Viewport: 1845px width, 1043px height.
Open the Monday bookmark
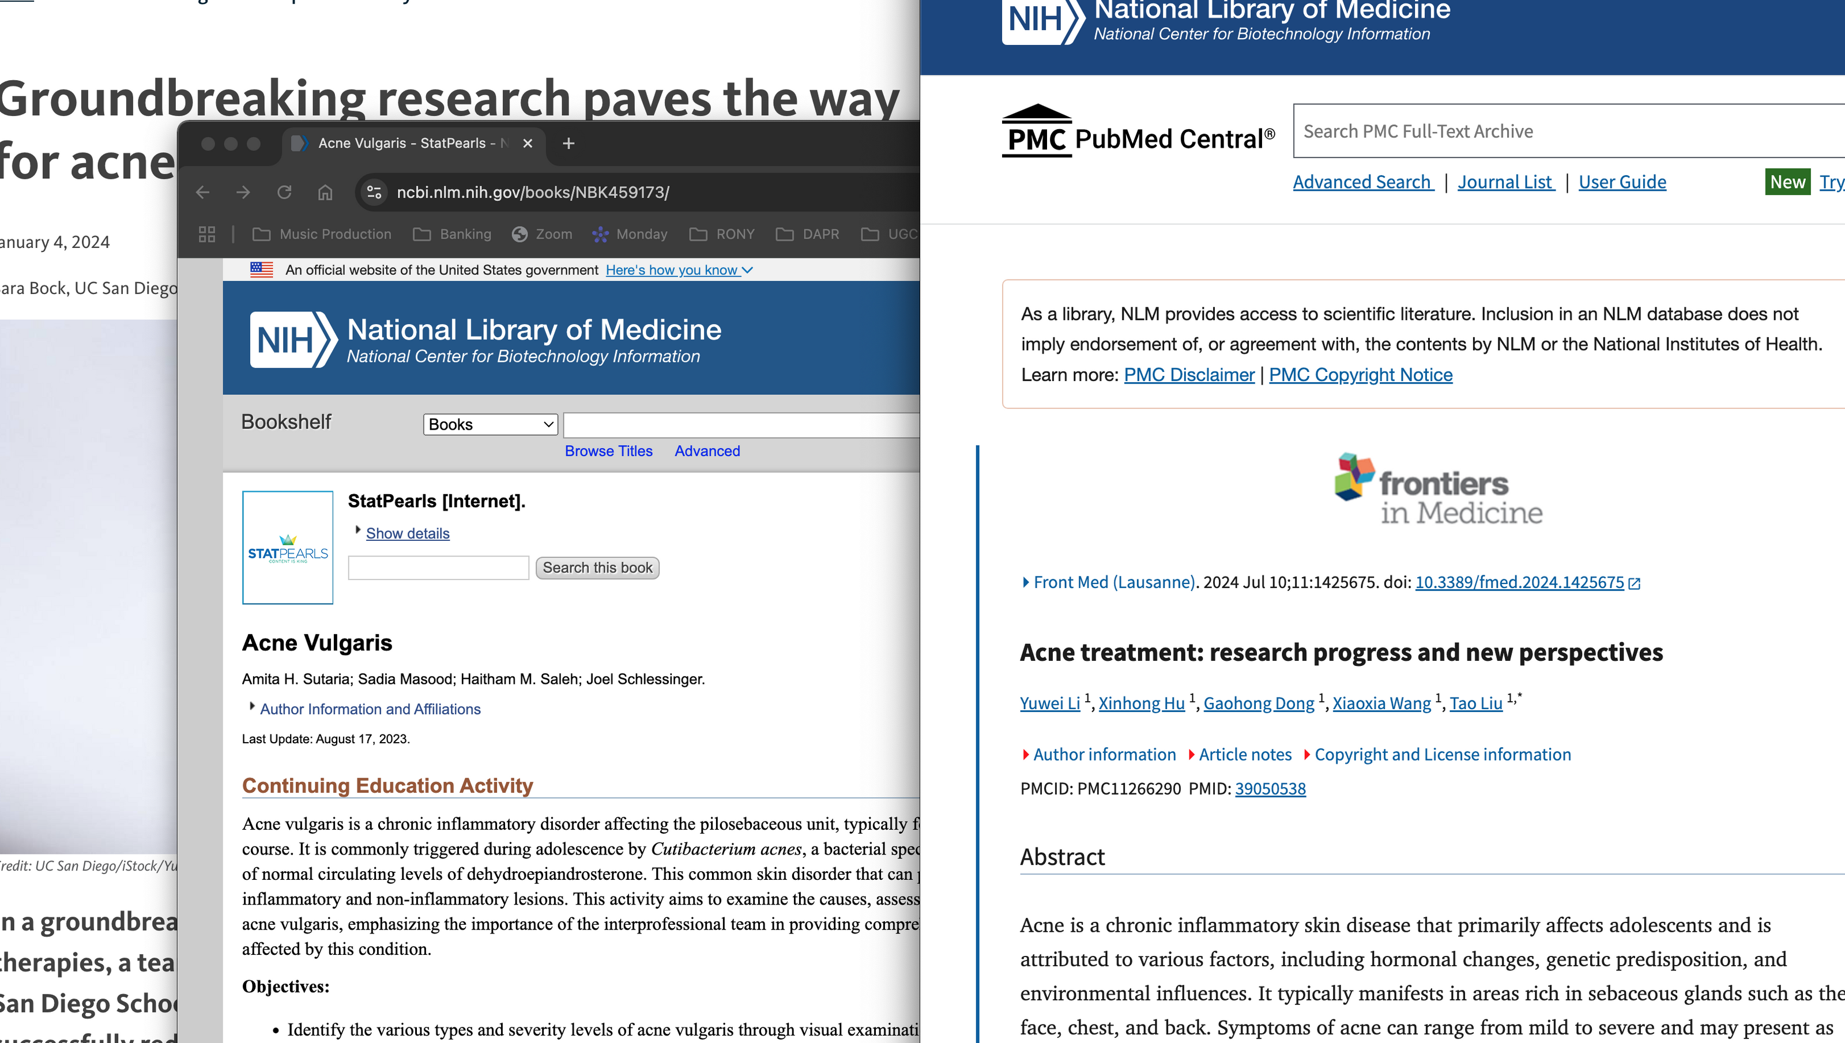[630, 234]
